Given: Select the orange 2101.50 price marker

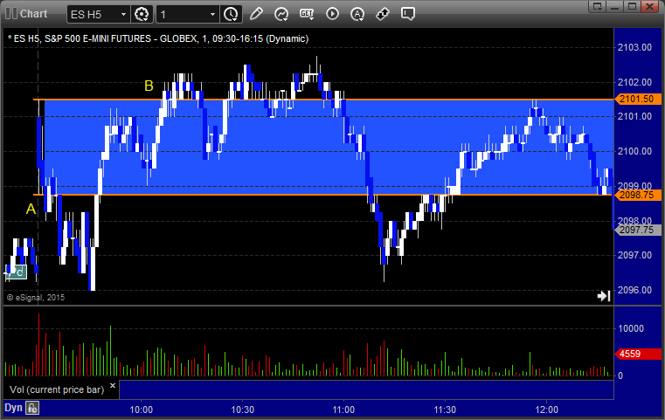Looking at the screenshot, I should (x=637, y=100).
